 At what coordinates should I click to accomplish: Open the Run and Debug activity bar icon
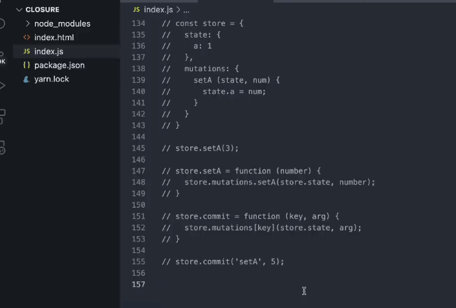(3, 85)
